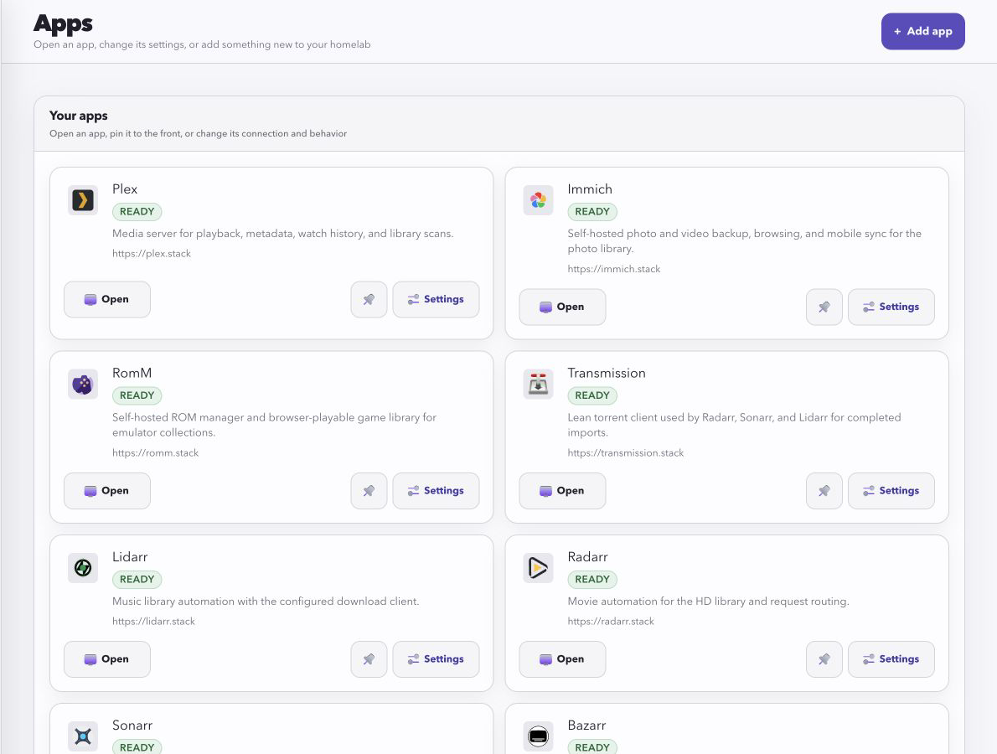Click Immich's photo and video backup description
The width and height of the screenshot is (997, 754).
744,241
